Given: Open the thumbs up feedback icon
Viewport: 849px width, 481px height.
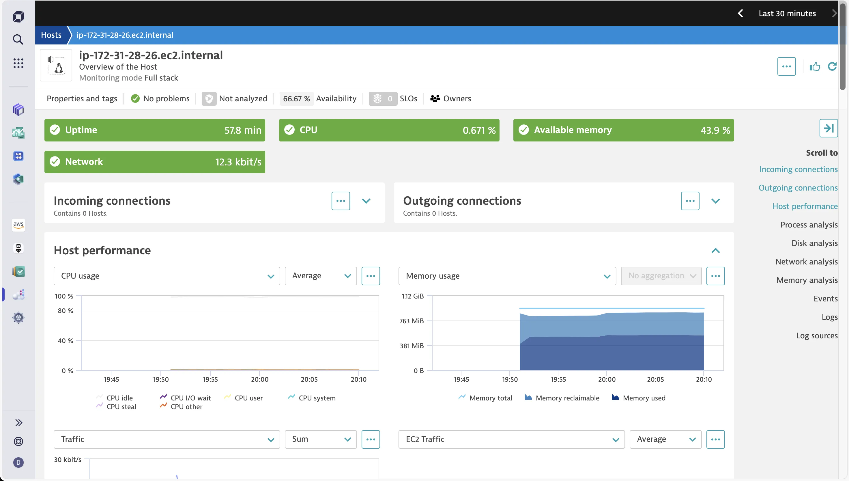Looking at the screenshot, I should pos(815,66).
